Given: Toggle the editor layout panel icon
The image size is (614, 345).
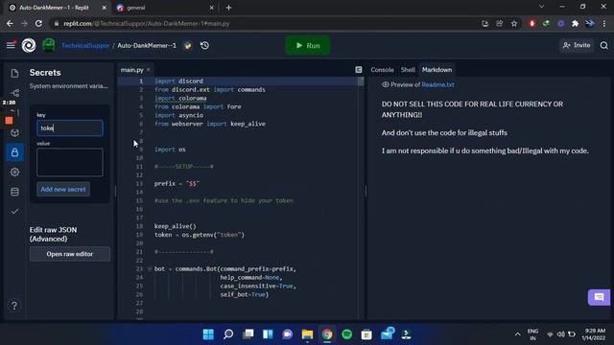Looking at the screenshot, I should click(358, 70).
